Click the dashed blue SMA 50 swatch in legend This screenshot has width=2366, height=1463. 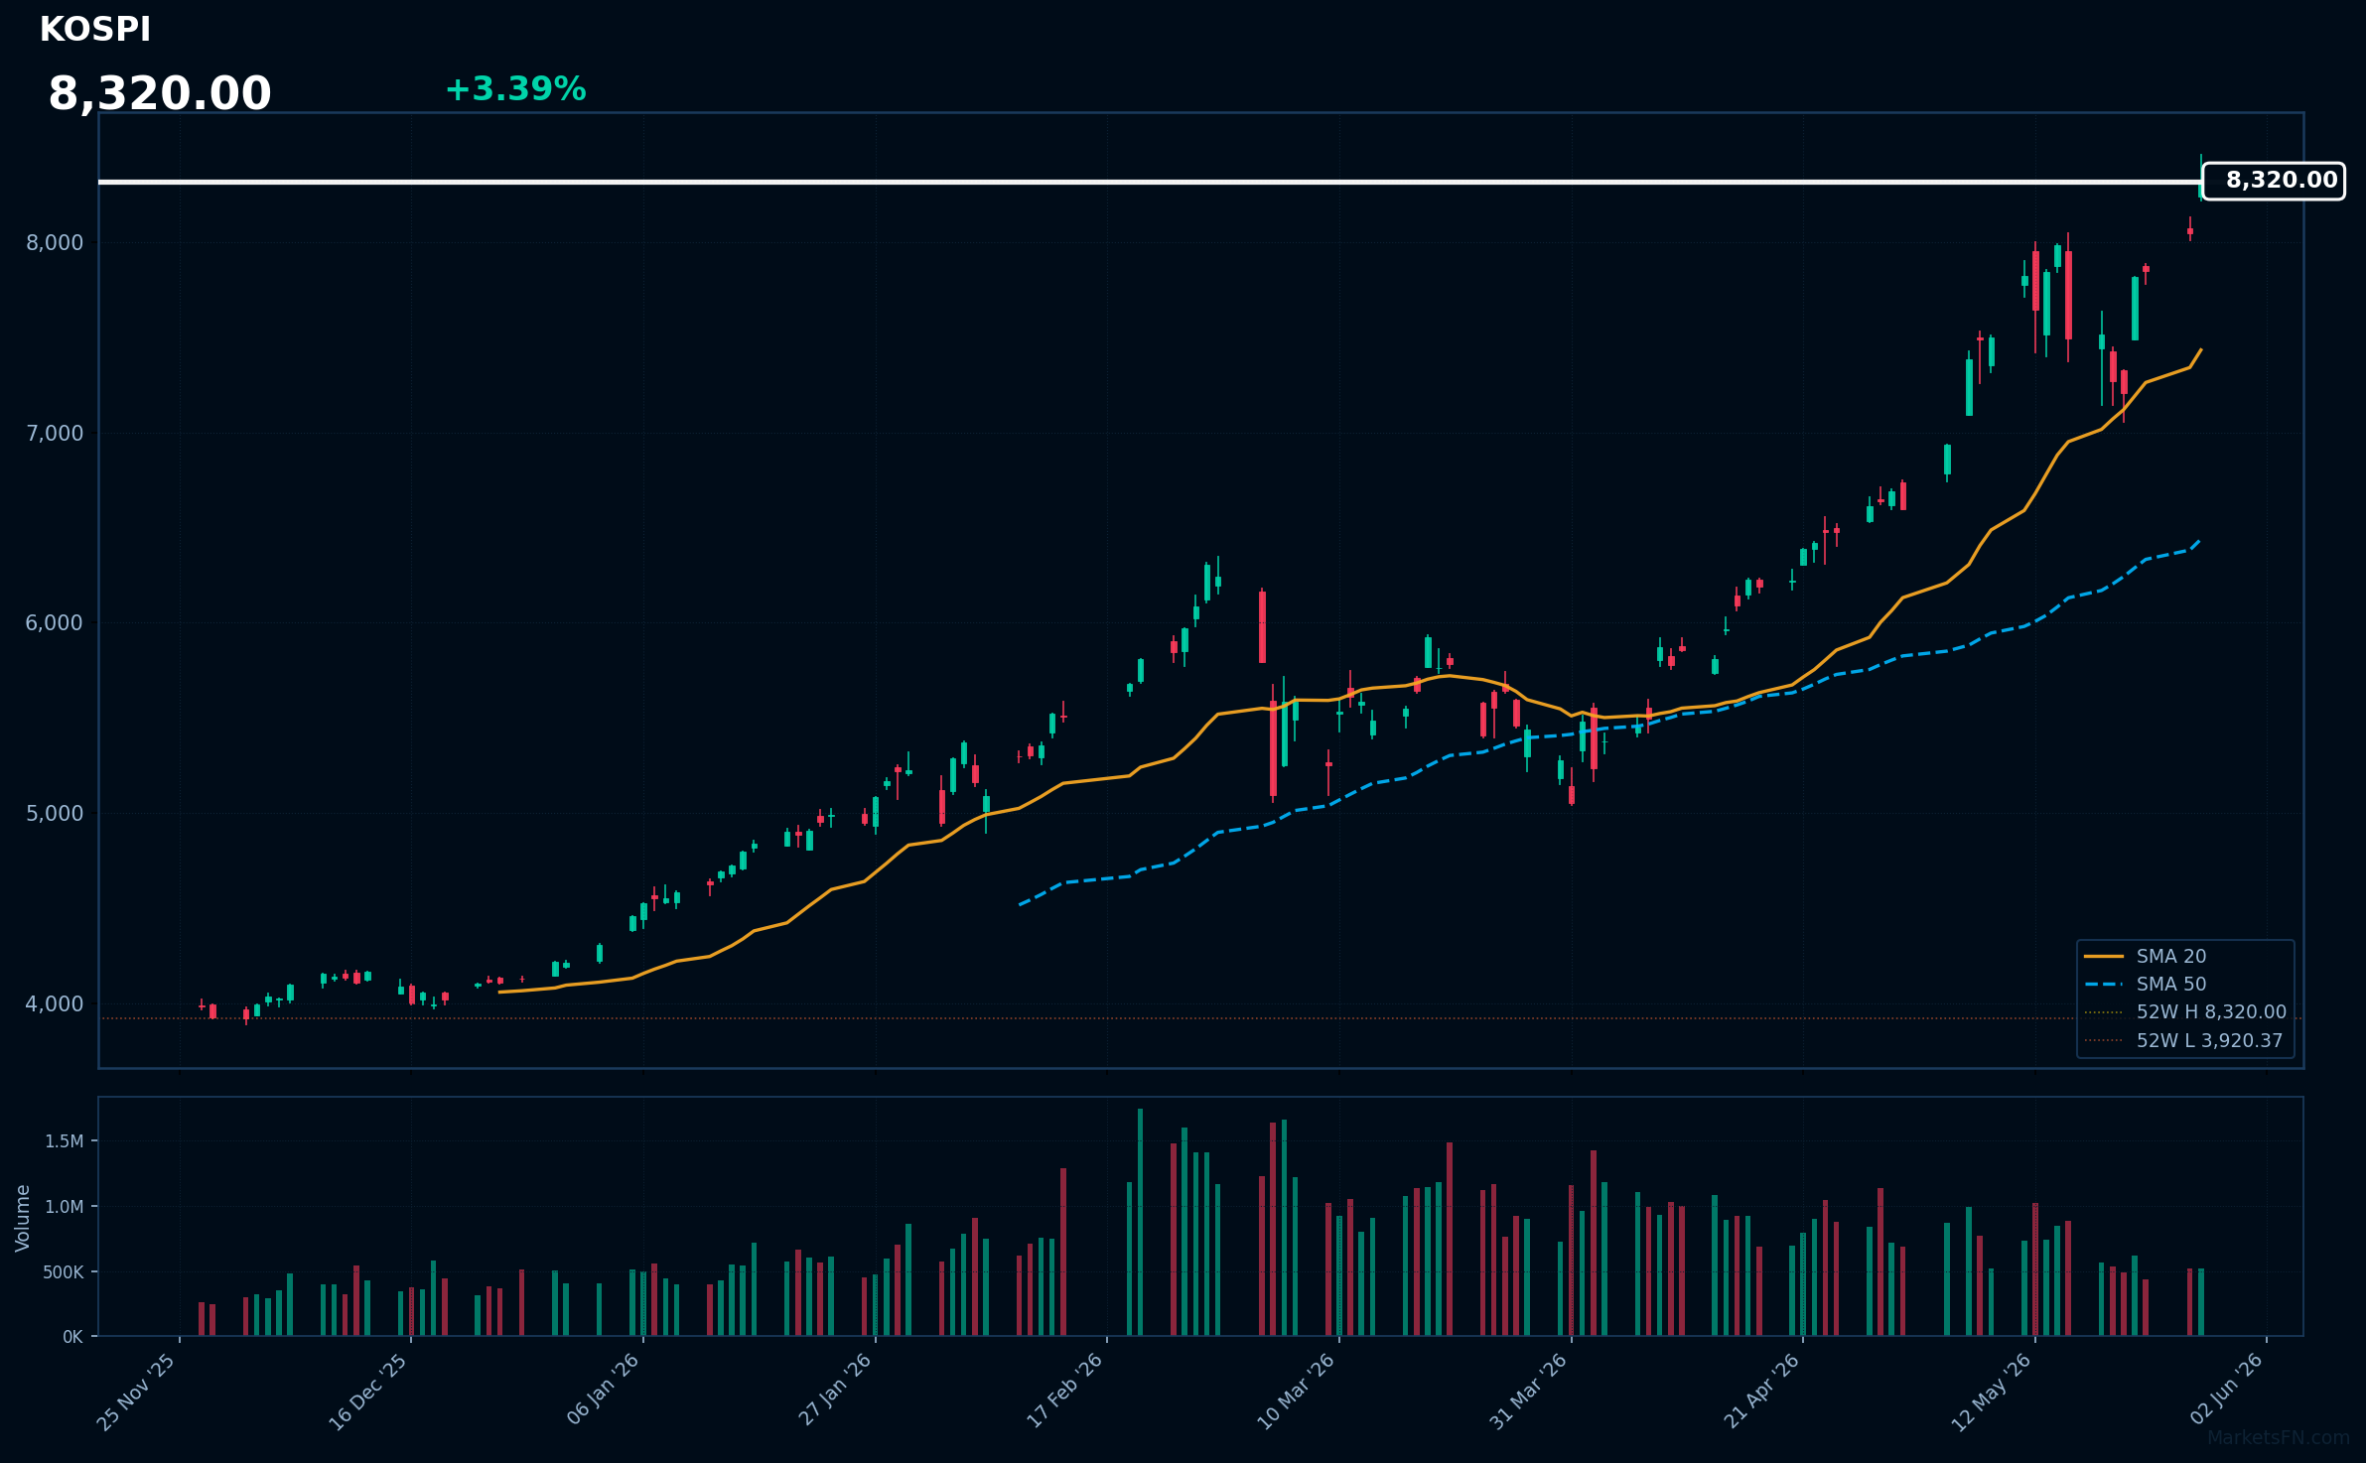2104,985
